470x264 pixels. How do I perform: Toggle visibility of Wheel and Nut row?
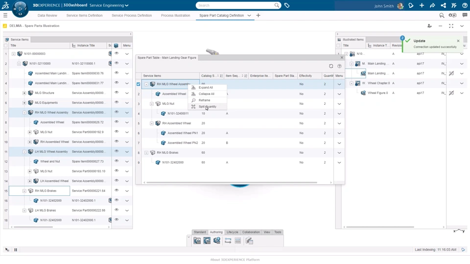click(117, 161)
